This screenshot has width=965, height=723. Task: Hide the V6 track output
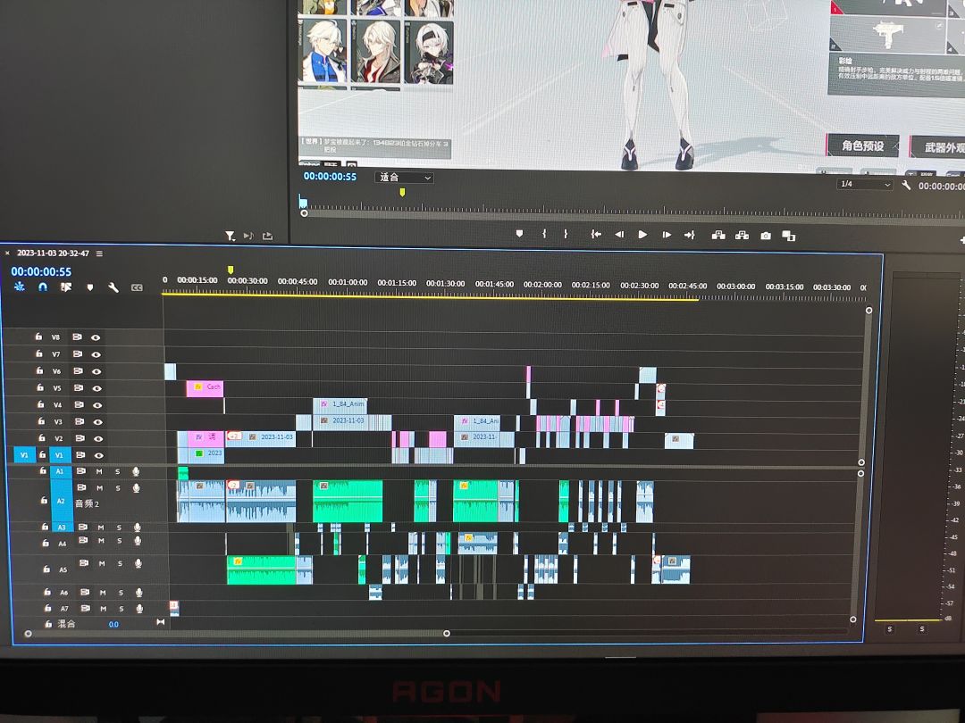(x=96, y=371)
